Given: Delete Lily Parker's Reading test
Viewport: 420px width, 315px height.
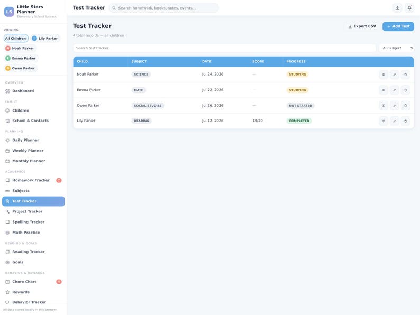Looking at the screenshot, I should (x=405, y=121).
